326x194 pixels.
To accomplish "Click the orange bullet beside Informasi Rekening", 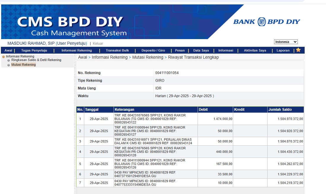I will pyautogui.click(x=4, y=57).
